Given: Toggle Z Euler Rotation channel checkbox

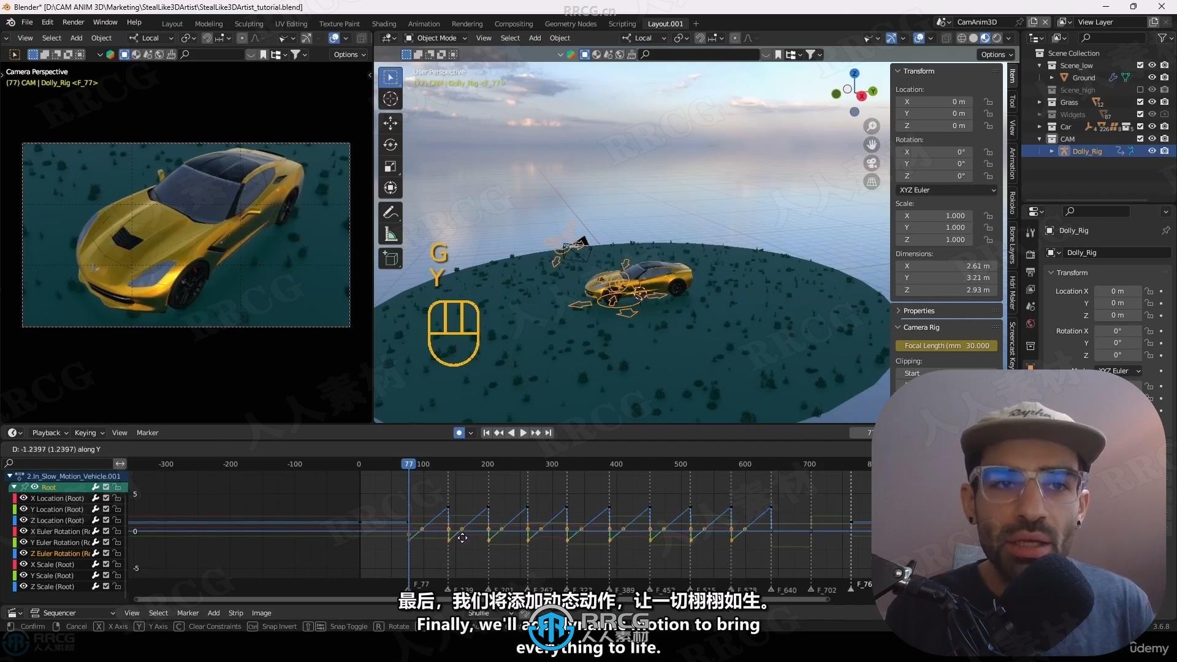Looking at the screenshot, I should (106, 553).
